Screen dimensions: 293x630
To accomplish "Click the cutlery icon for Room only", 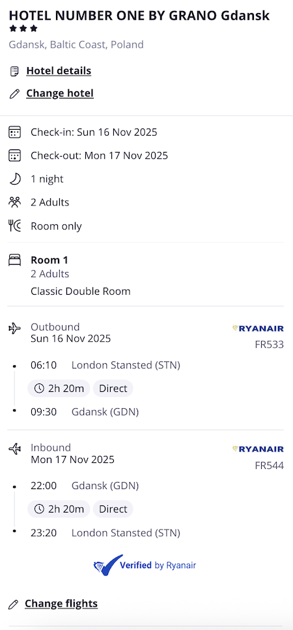I will point(14,226).
